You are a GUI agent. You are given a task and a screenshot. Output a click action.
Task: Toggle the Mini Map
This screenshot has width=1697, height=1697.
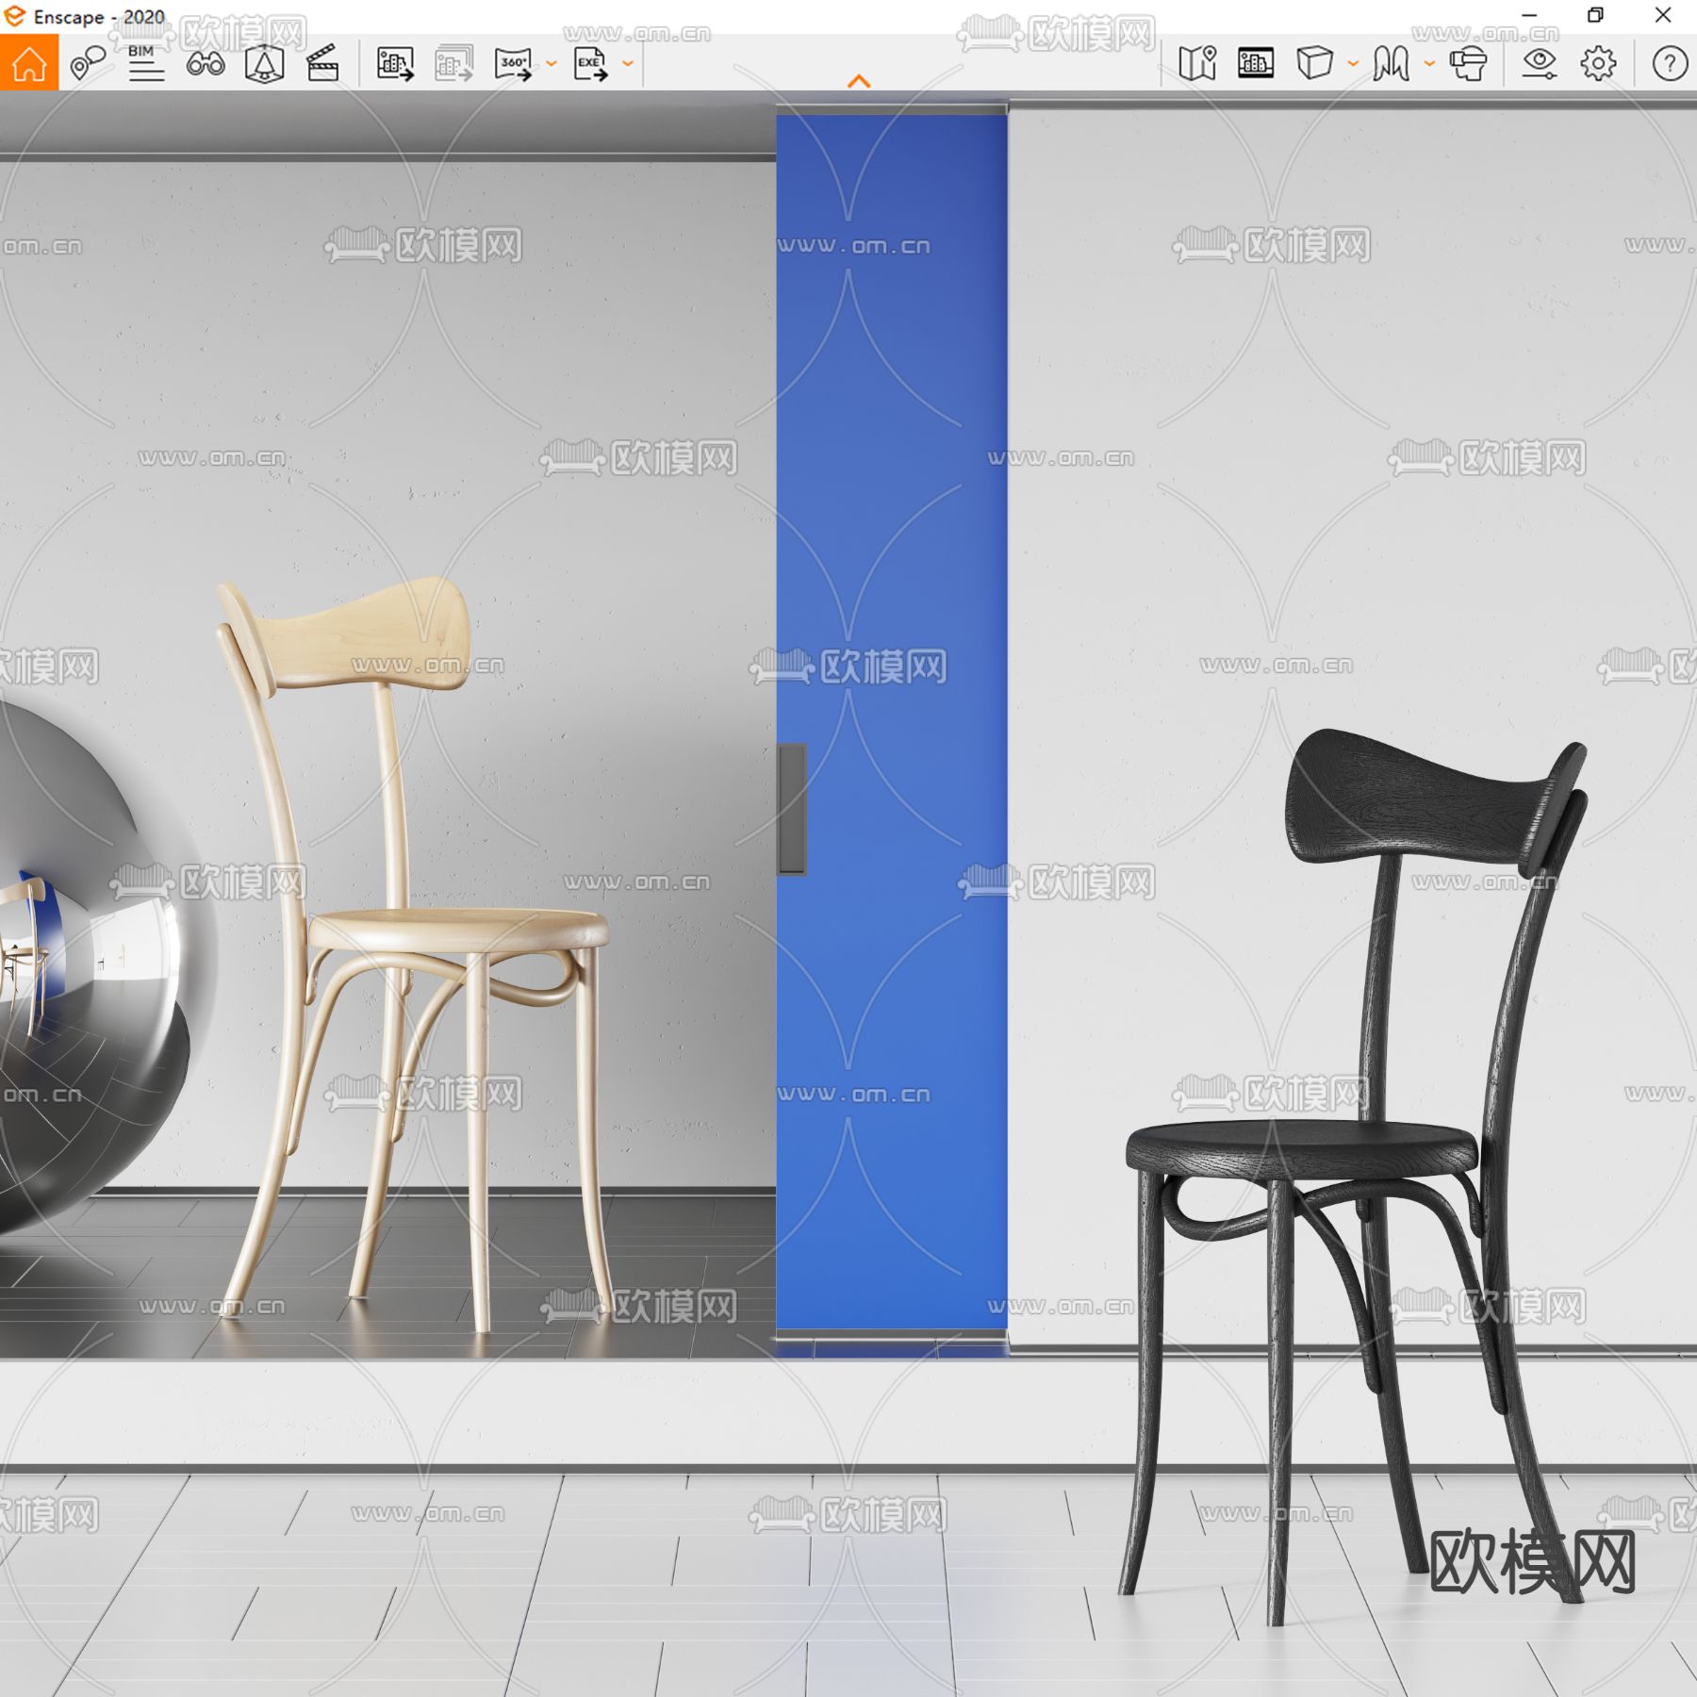click(x=1197, y=63)
